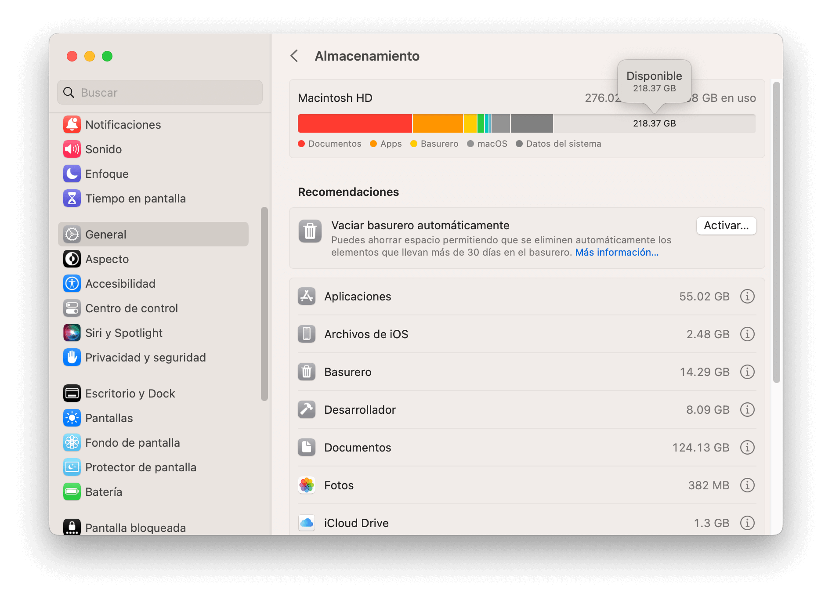This screenshot has height=600, width=832.
Task: Open Enfoque settings label
Action: [107, 174]
